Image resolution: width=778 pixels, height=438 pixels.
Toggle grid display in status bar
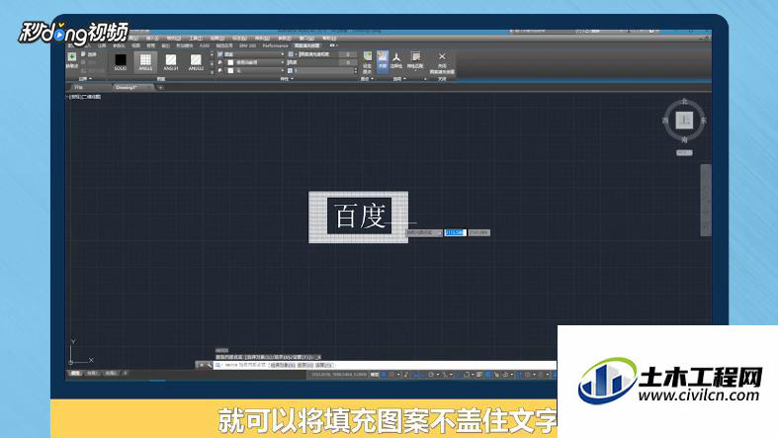tap(384, 375)
